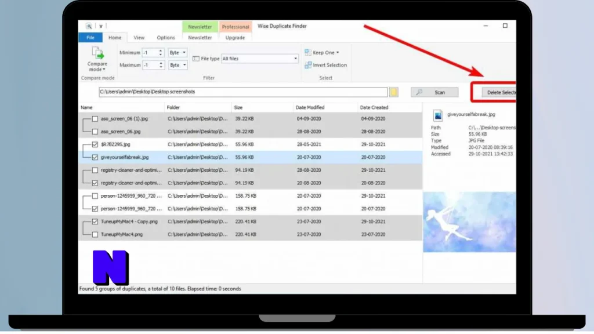
Task: Click the folder path input field
Action: (243, 92)
